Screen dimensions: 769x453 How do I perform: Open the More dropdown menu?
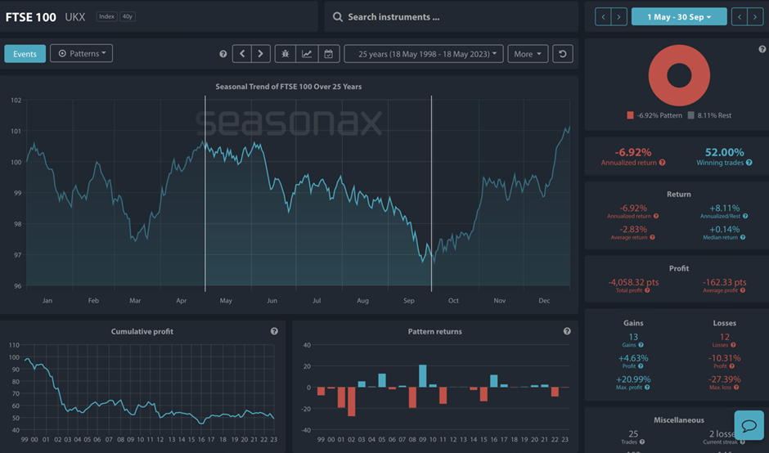[x=528, y=54]
